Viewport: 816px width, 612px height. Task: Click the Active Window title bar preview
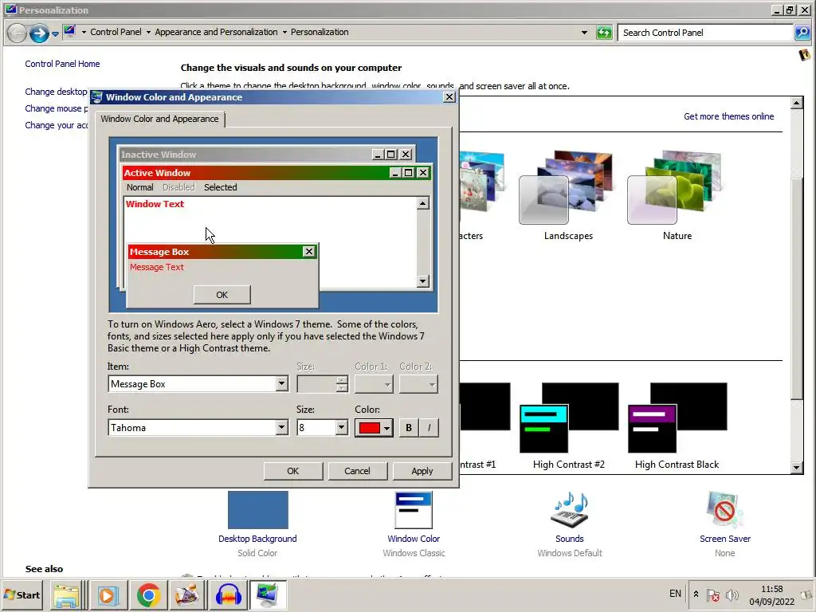[x=255, y=173]
